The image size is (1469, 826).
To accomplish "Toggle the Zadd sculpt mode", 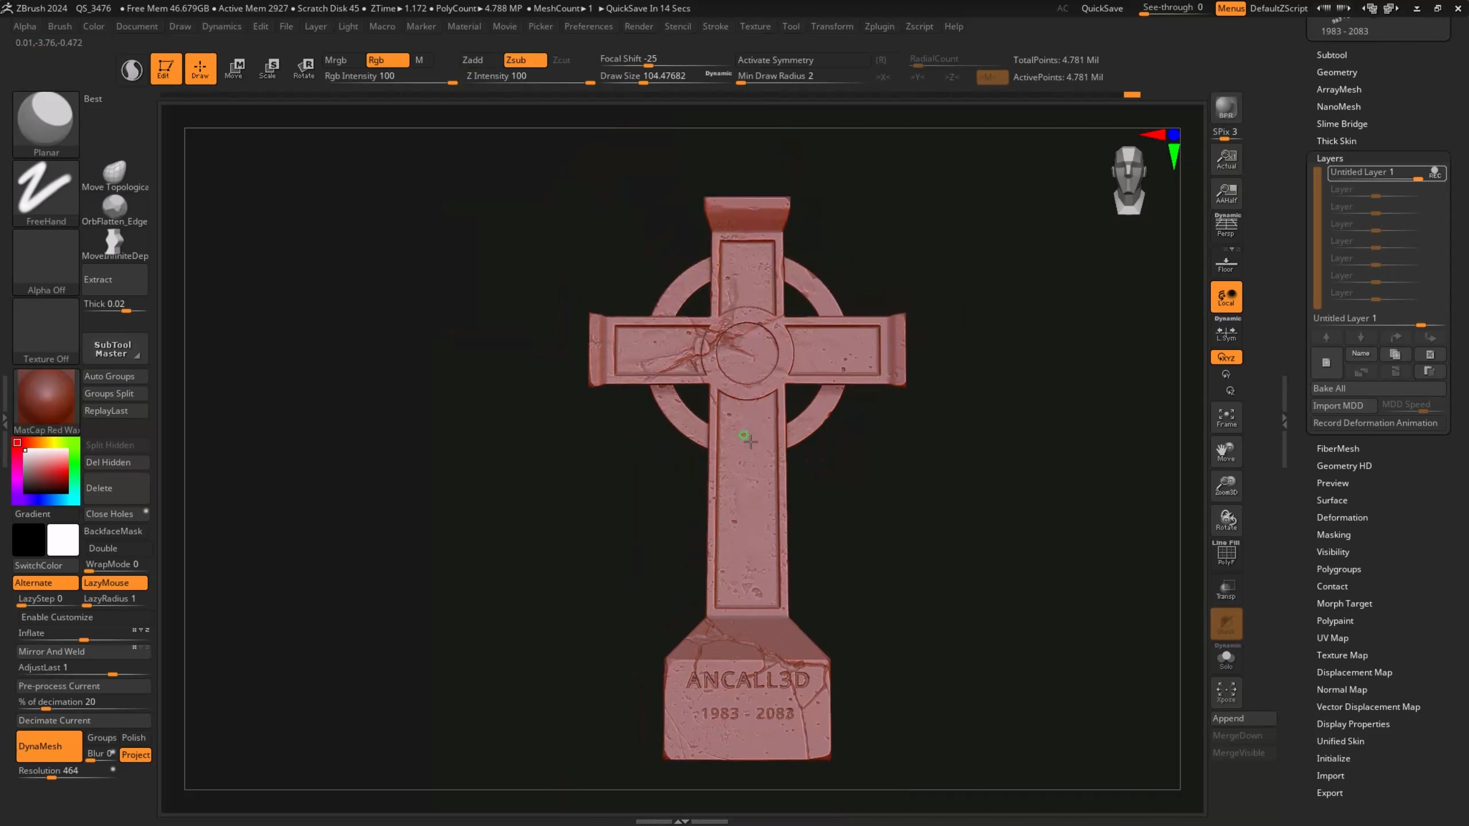I will [x=472, y=60].
